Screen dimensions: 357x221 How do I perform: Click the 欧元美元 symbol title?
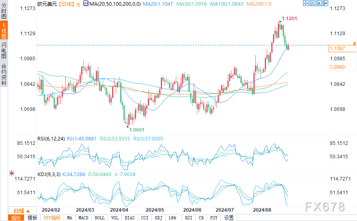47,4
